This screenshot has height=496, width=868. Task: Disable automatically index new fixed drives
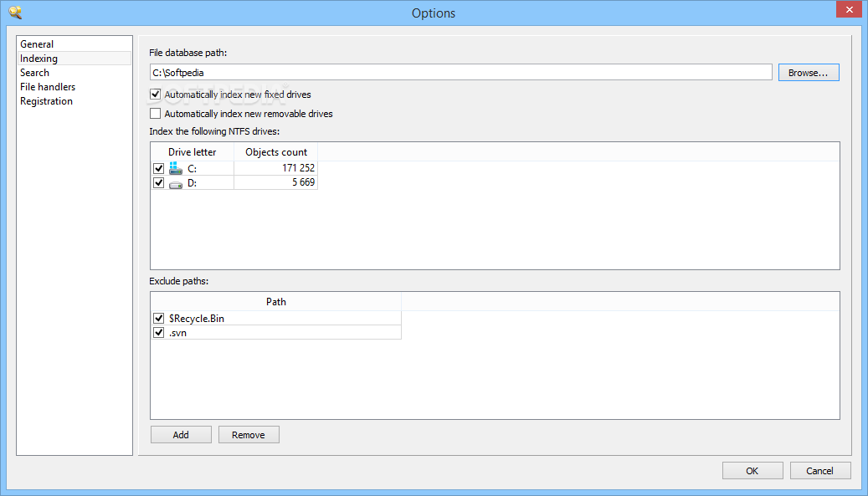coord(156,95)
